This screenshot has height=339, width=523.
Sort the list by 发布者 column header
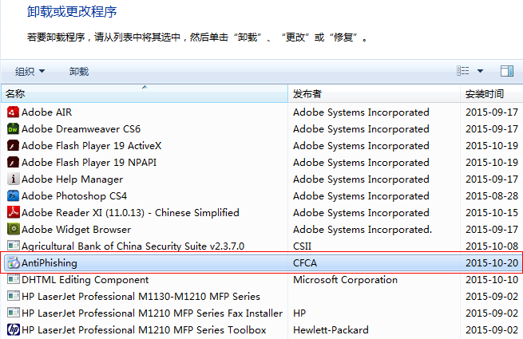(374, 93)
